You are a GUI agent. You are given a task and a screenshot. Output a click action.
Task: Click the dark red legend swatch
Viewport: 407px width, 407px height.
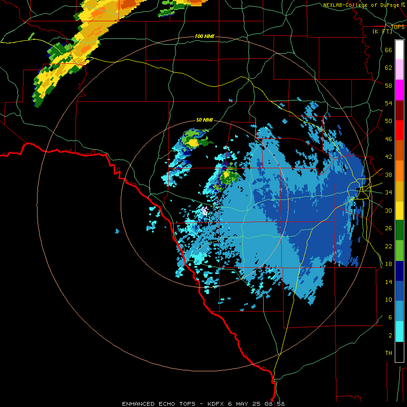click(x=399, y=110)
